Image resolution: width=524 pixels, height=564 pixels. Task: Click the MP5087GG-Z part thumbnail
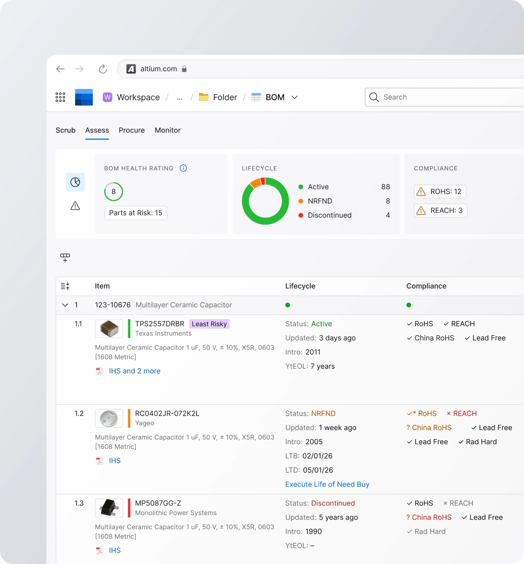pyautogui.click(x=109, y=508)
